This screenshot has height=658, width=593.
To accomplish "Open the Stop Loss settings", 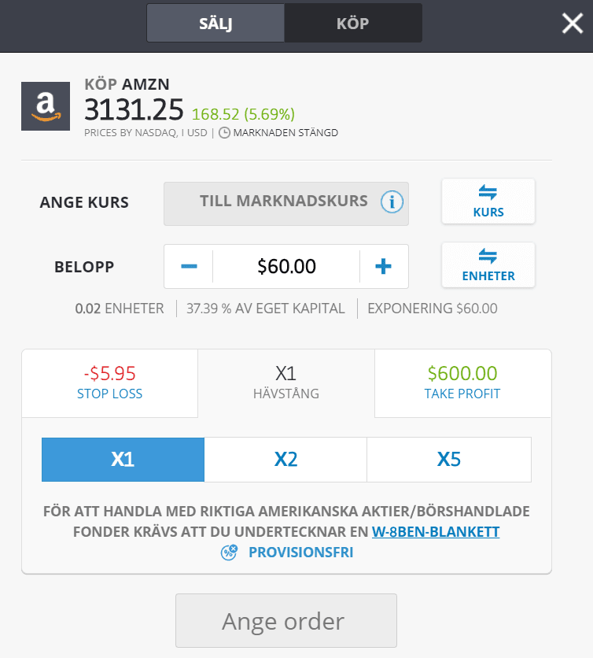I will pyautogui.click(x=109, y=383).
